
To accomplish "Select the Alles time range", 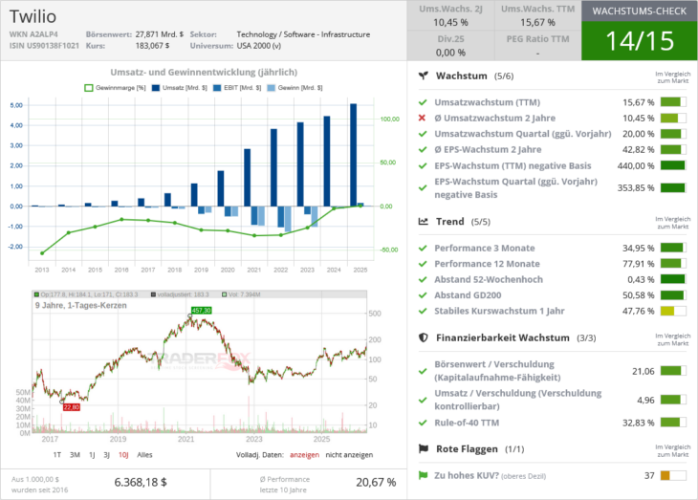I will [144, 454].
